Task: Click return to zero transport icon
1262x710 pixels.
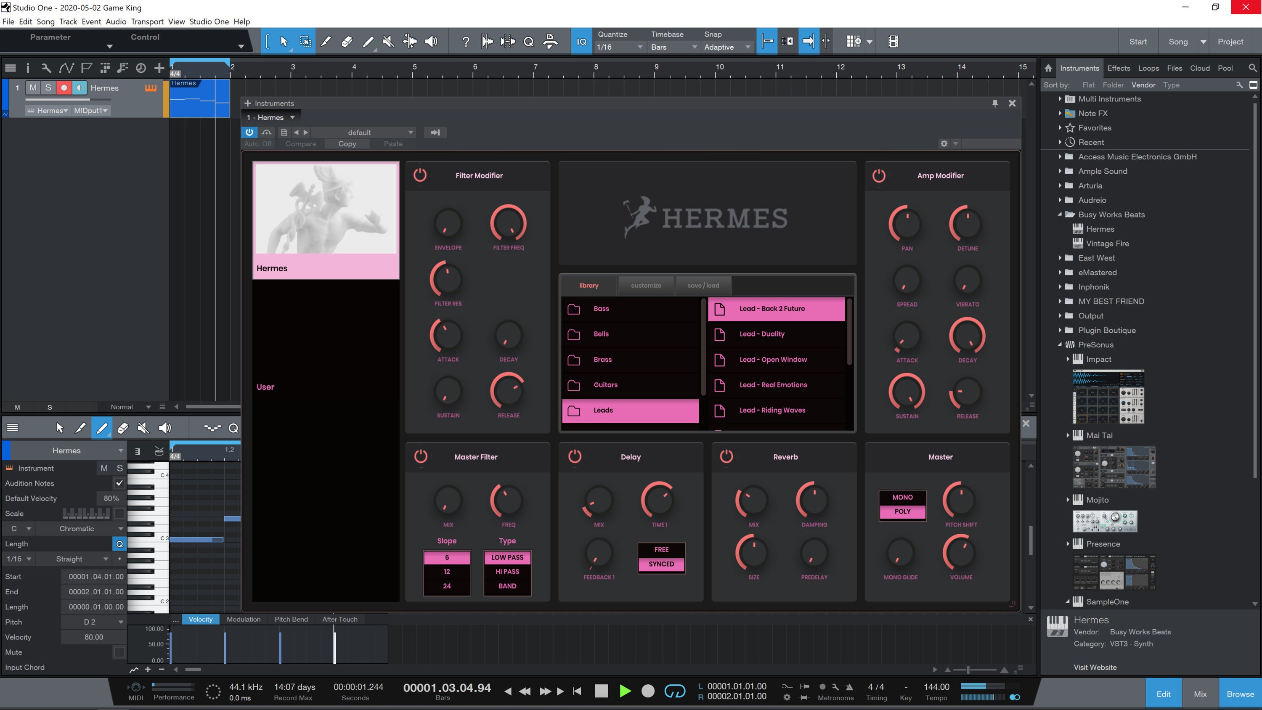Action: pos(578,691)
